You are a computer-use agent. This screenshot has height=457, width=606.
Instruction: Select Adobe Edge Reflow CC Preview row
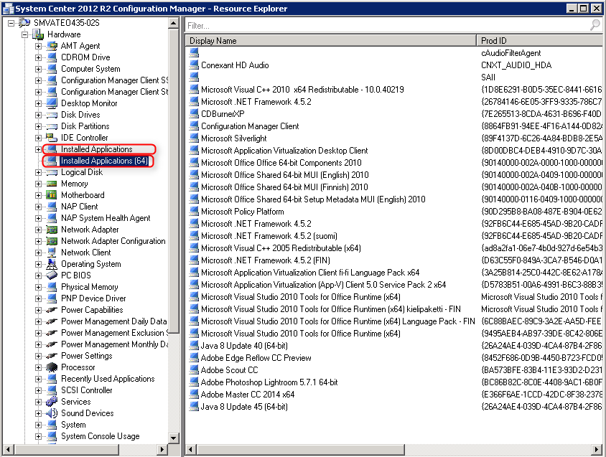(x=256, y=358)
